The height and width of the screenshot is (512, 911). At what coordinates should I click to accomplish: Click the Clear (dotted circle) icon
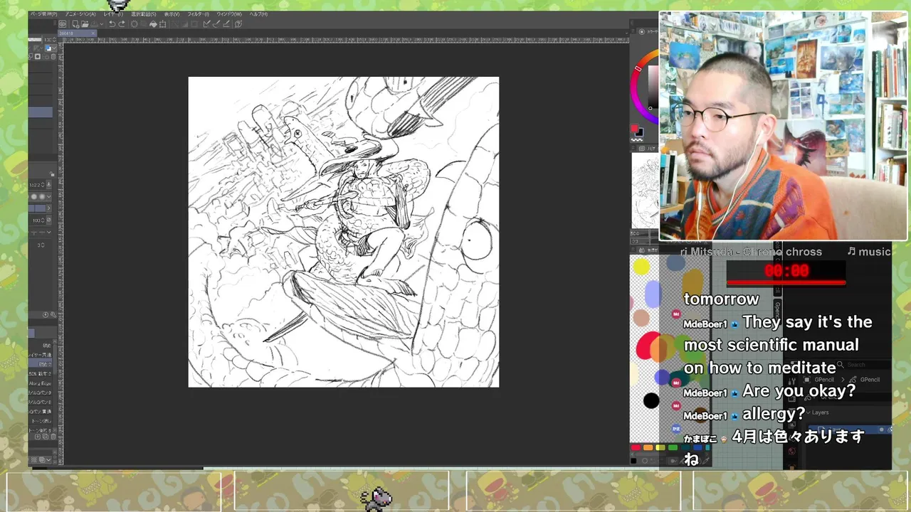click(134, 24)
